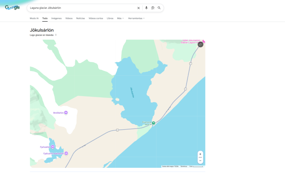Screen dimensions: 285x175
Task: Switch to the Imágenes tab
Action: [x=56, y=18]
